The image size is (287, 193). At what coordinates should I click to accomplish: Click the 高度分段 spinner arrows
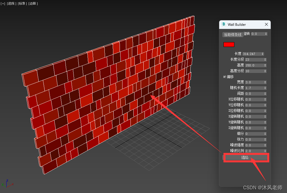(265, 71)
